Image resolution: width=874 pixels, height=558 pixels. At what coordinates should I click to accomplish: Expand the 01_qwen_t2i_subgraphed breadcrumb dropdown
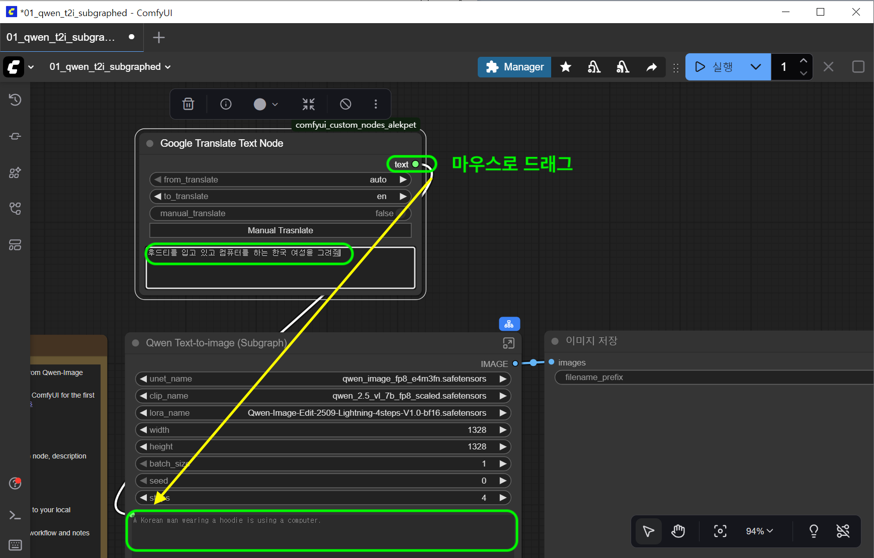coord(110,67)
